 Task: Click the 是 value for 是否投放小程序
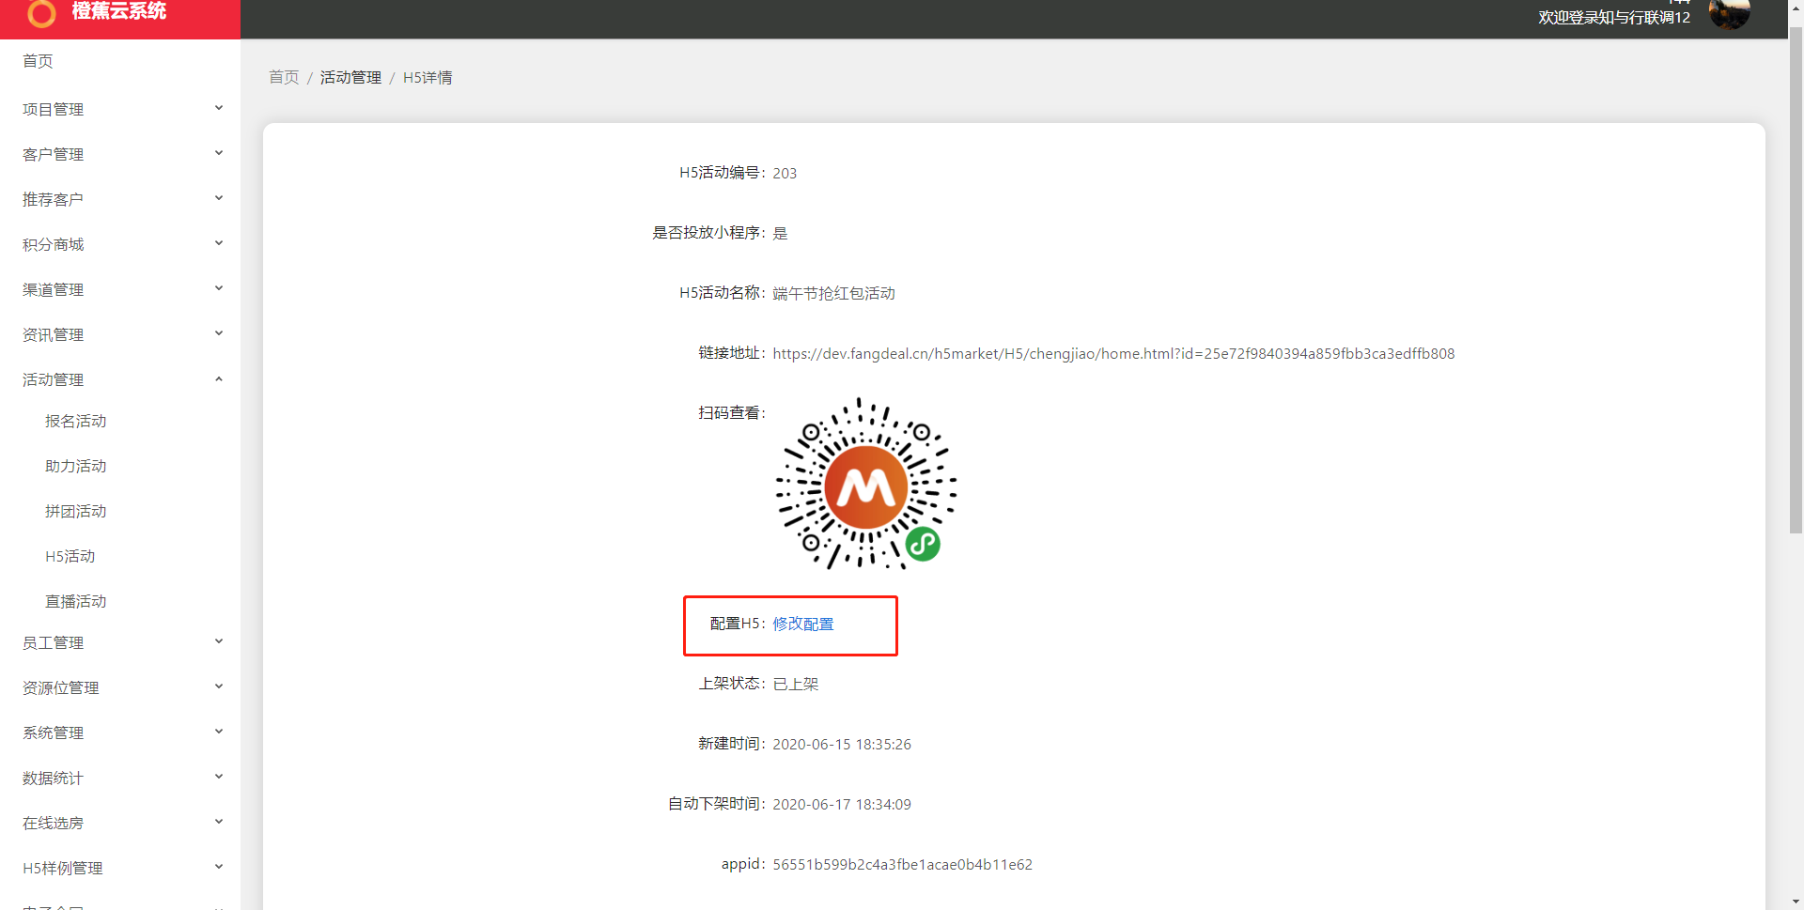point(780,233)
